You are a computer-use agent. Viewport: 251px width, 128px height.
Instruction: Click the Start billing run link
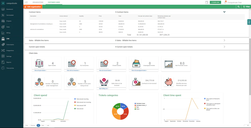(x=104, y=88)
